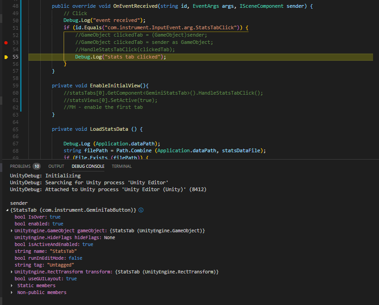The image size is (379, 305).
Task: Click the //HandleStatsTabClick(clickedTab) comment
Action: (x=125, y=49)
